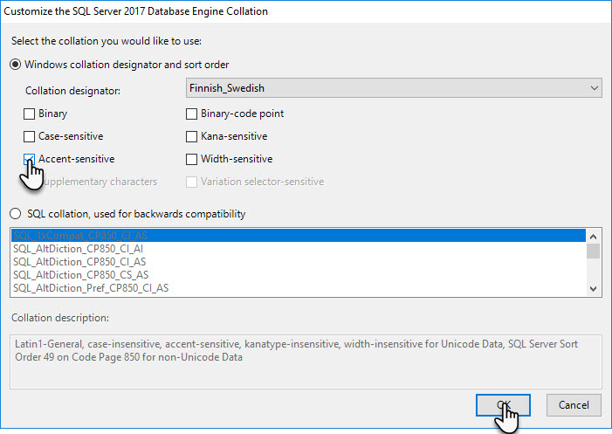Click inside the Collation description text box
This screenshot has width=612, height=434.
point(306,362)
